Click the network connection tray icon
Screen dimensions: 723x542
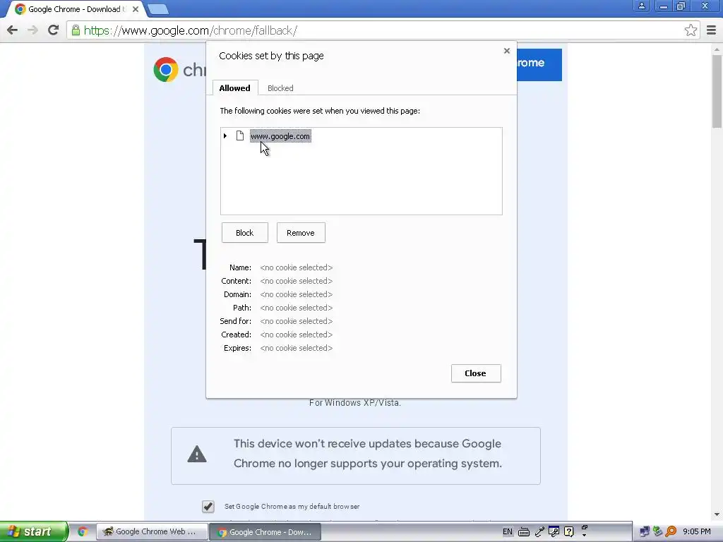tap(645, 532)
